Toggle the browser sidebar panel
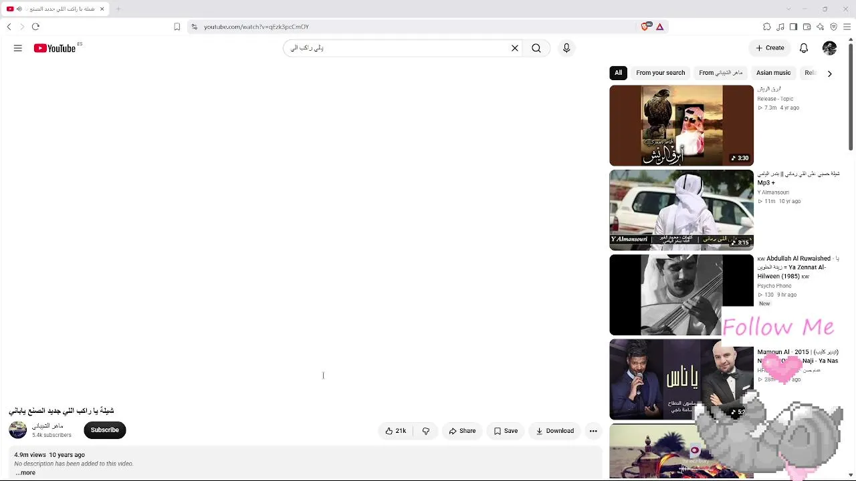The height and width of the screenshot is (481, 856). click(793, 27)
